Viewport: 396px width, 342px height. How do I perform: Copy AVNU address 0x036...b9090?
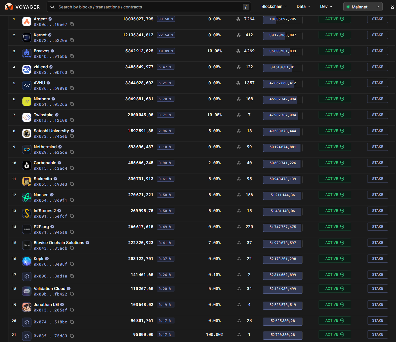tap(72, 88)
